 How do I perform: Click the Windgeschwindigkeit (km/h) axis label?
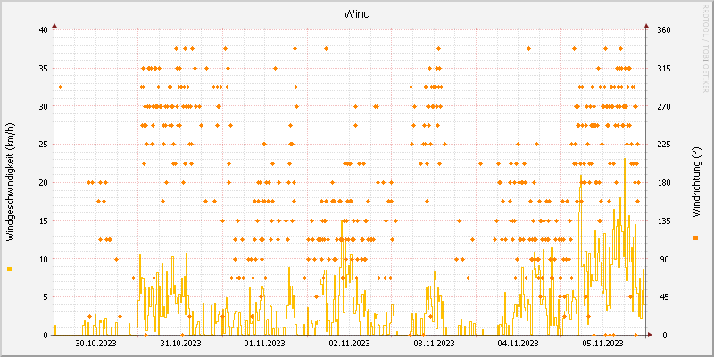[10, 182]
